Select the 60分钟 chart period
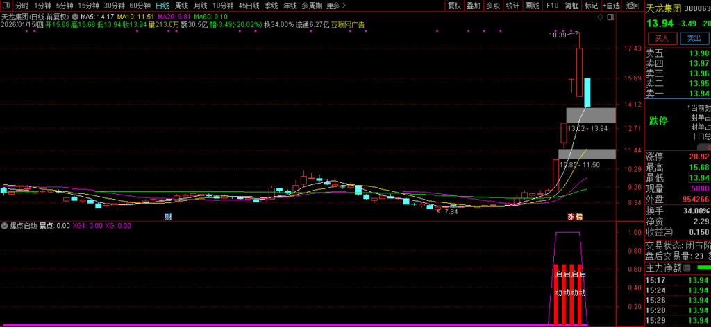 [x=140, y=6]
